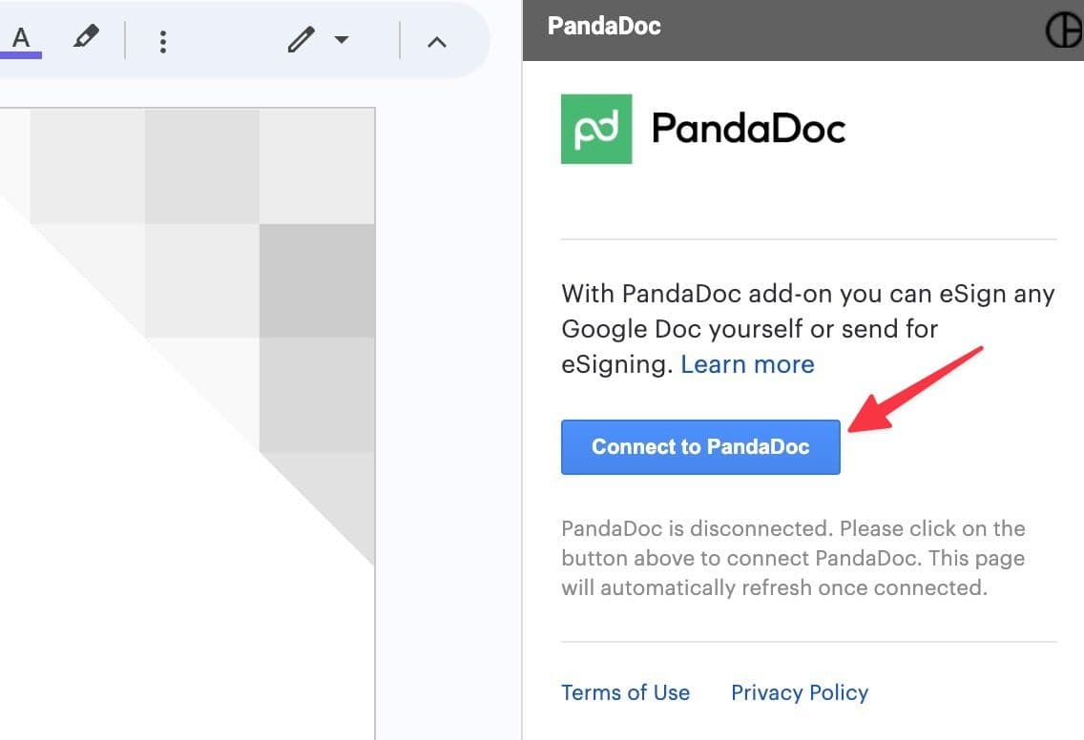Click the three-dot overflow icon in the toolbar
Image resolution: width=1084 pixels, height=740 pixels.
[163, 41]
